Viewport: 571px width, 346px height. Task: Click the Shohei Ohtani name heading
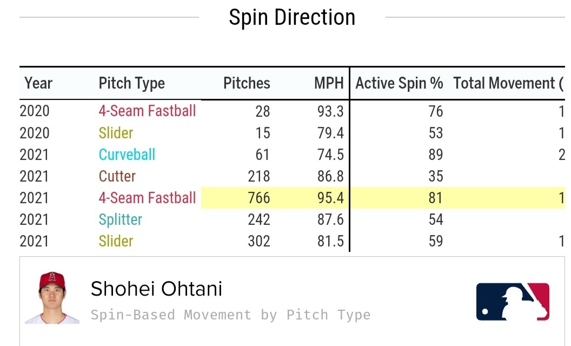(156, 289)
